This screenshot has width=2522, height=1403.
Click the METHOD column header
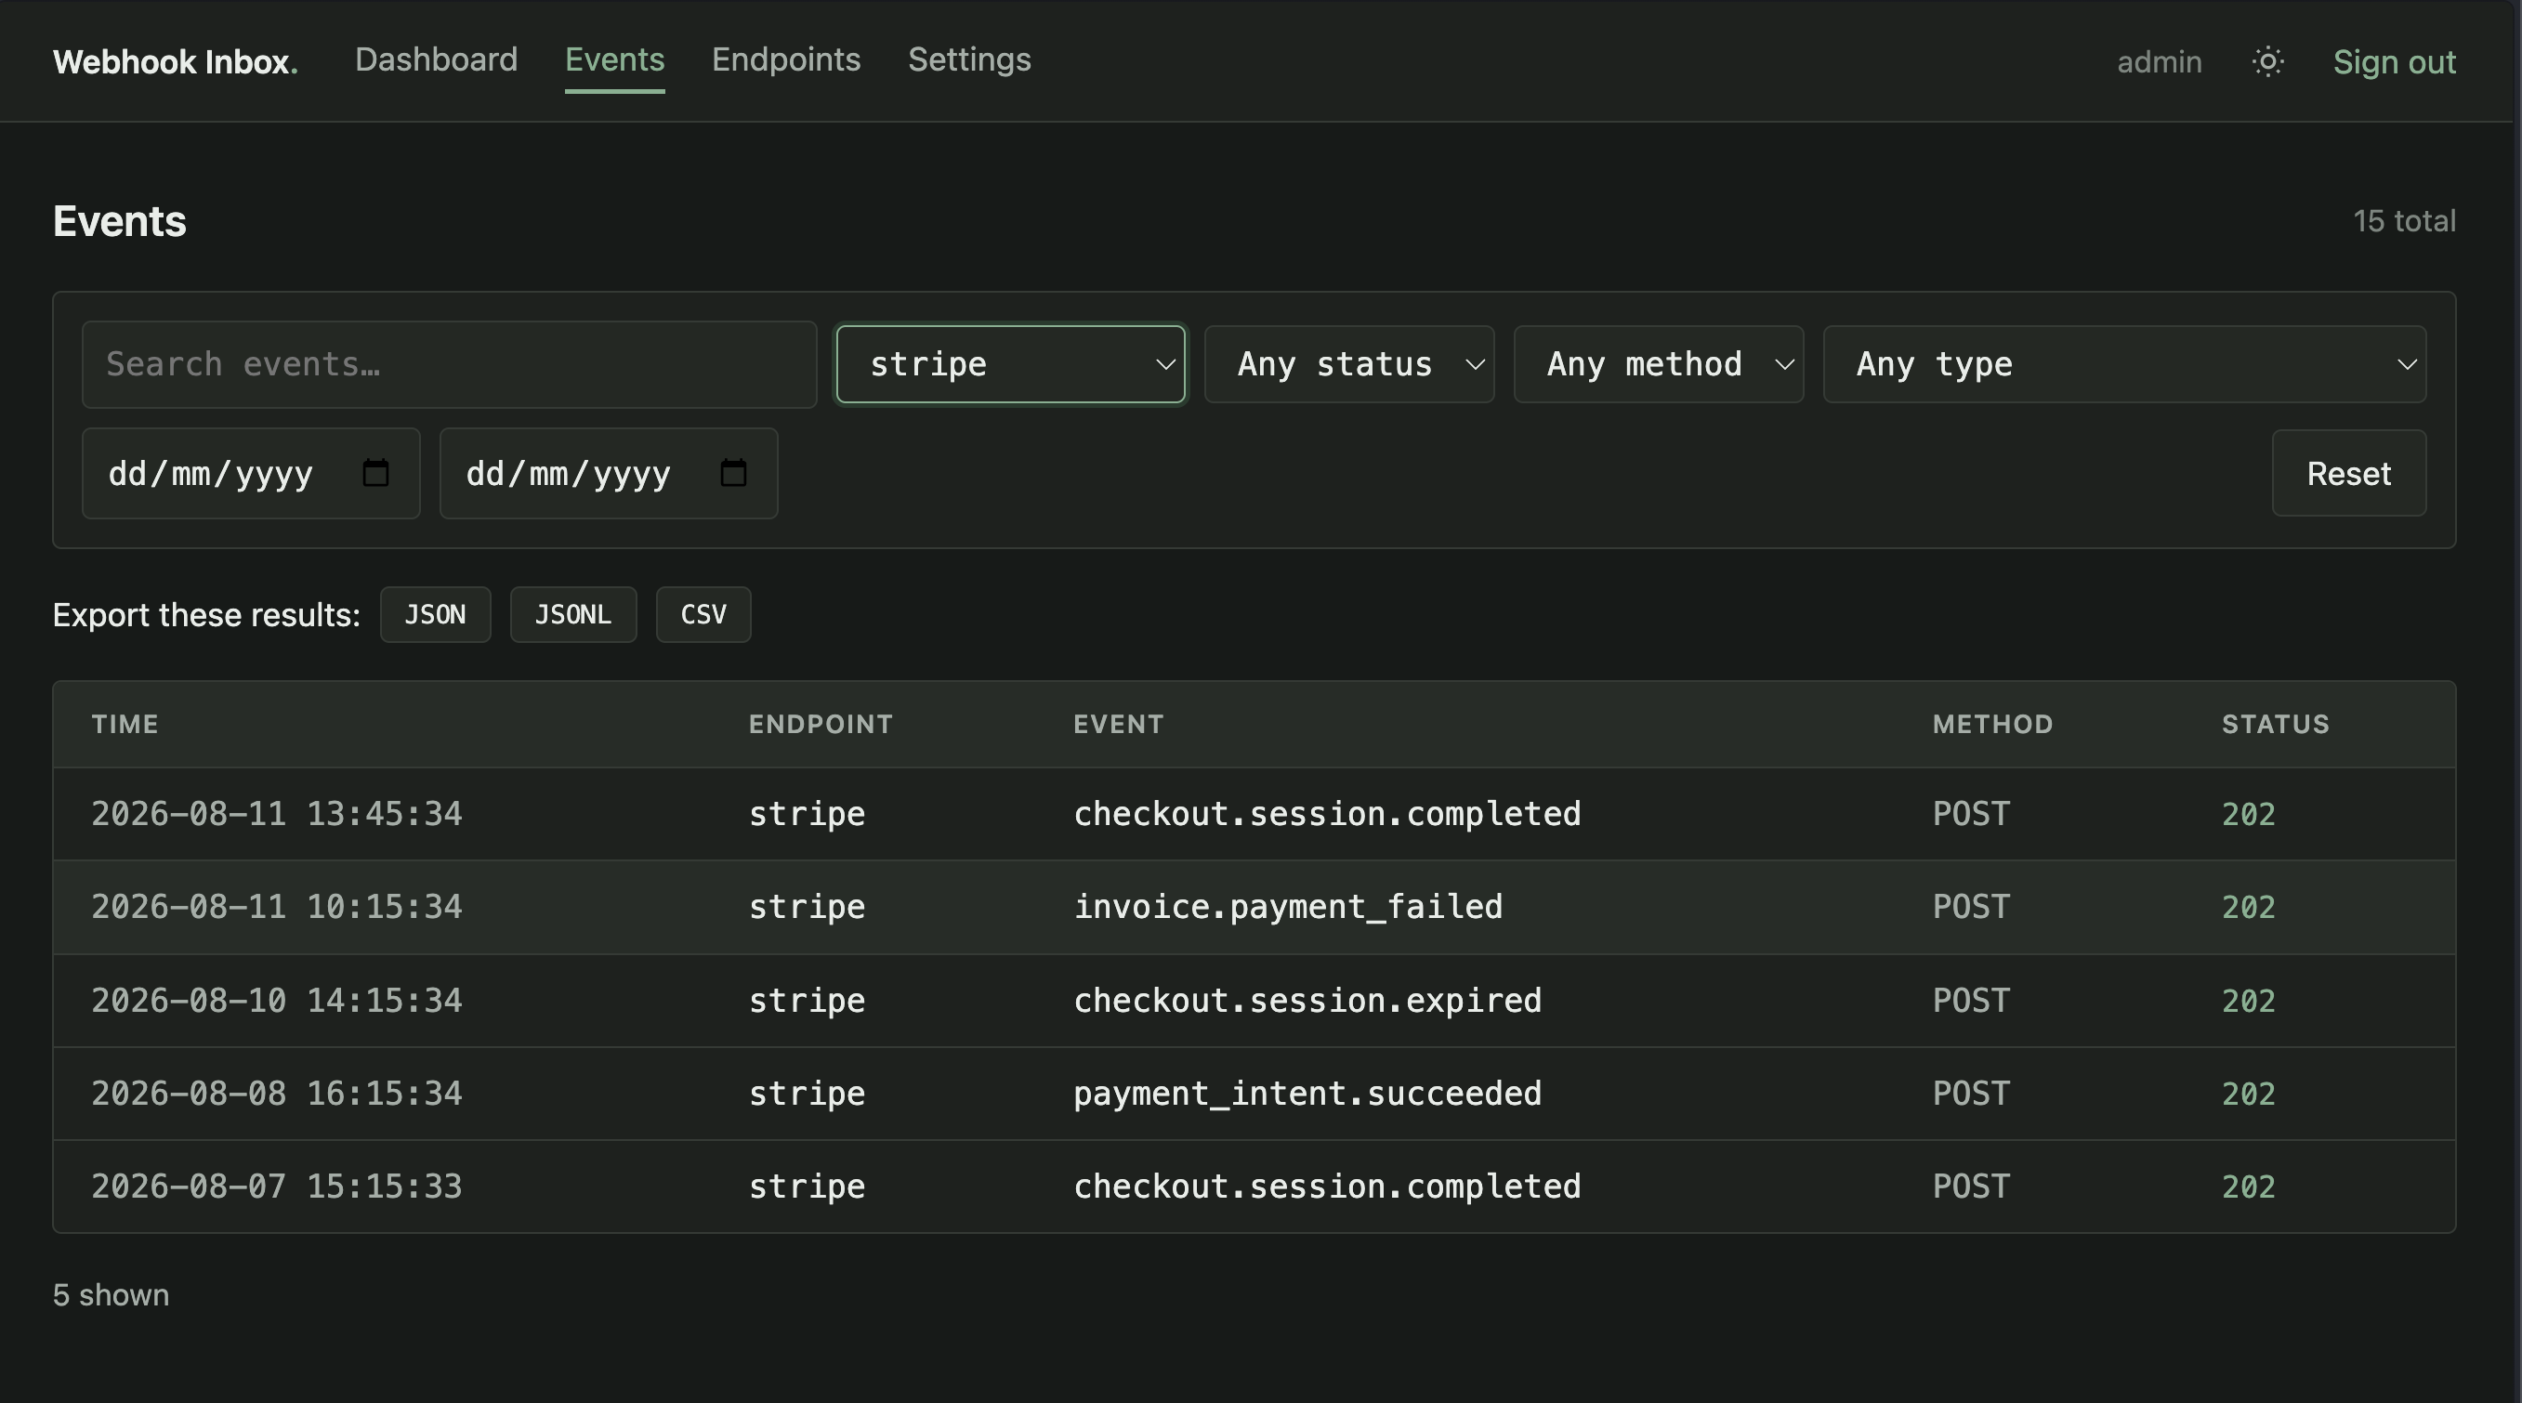[x=1992, y=725]
